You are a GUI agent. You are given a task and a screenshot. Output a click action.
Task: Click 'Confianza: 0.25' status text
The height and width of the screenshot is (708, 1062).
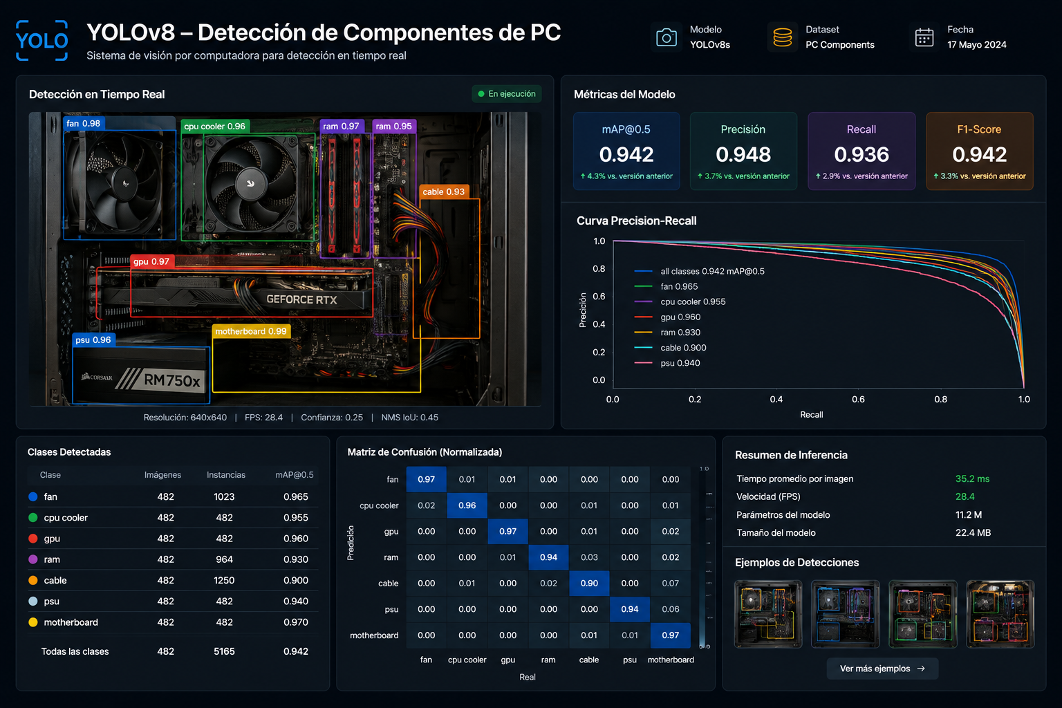pyautogui.click(x=332, y=418)
